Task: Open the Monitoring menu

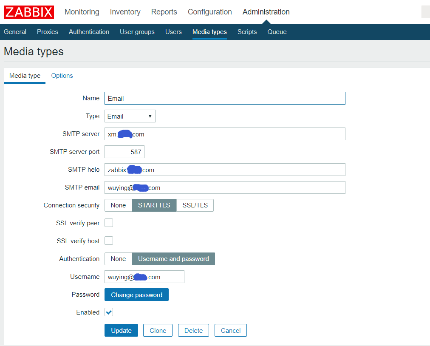Action: (82, 12)
